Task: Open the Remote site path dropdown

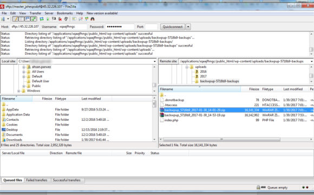Action: coord(312,61)
